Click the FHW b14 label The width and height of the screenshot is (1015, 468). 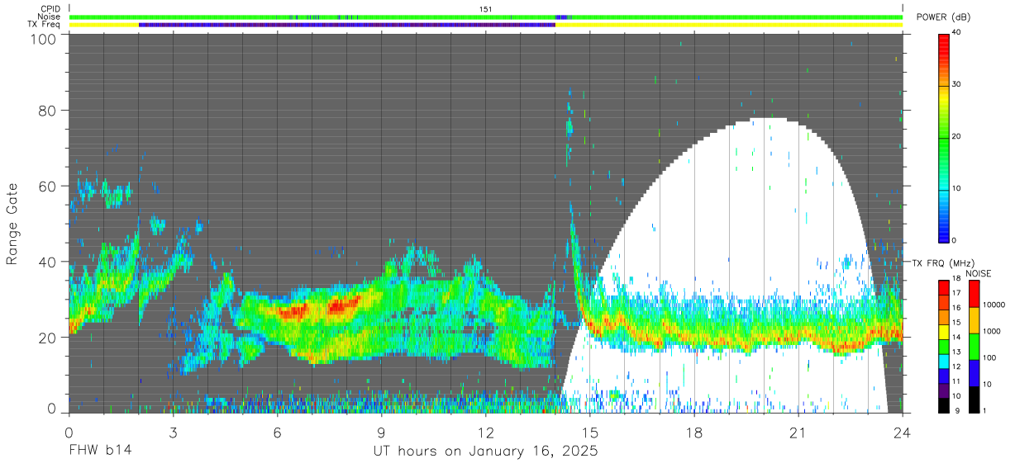point(99,451)
